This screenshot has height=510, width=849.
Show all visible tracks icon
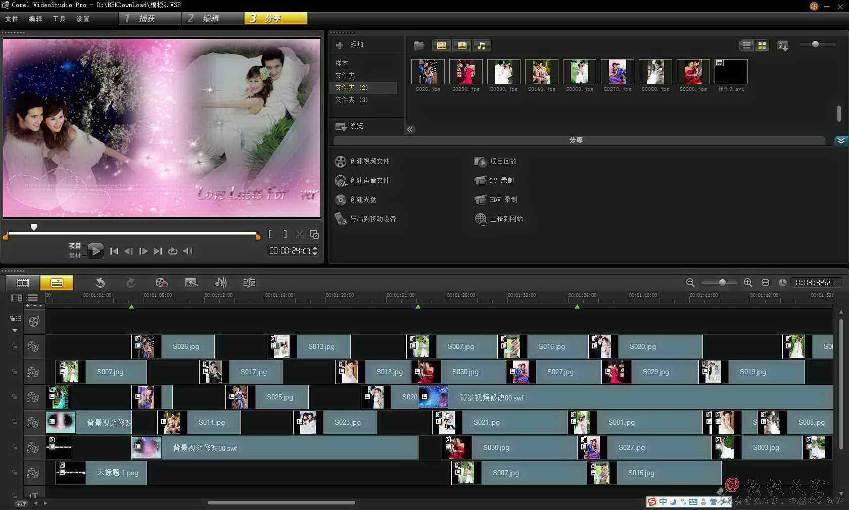(x=16, y=298)
